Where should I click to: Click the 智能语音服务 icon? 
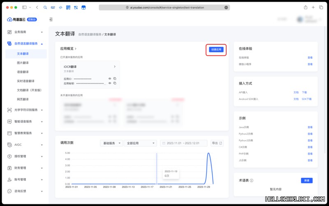click(9, 121)
